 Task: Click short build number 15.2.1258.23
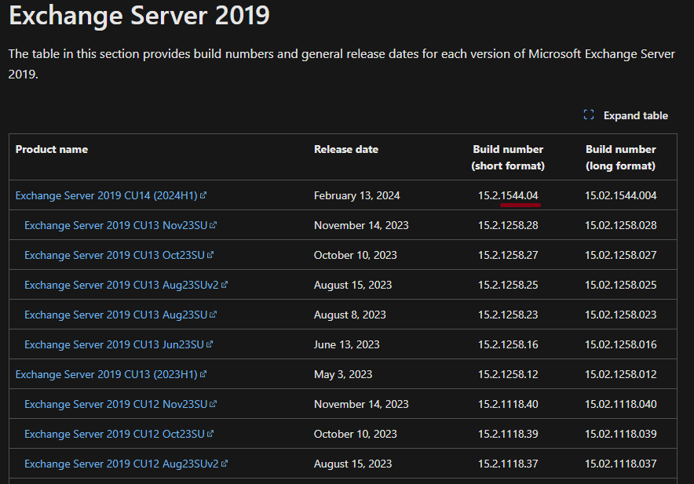(x=508, y=315)
